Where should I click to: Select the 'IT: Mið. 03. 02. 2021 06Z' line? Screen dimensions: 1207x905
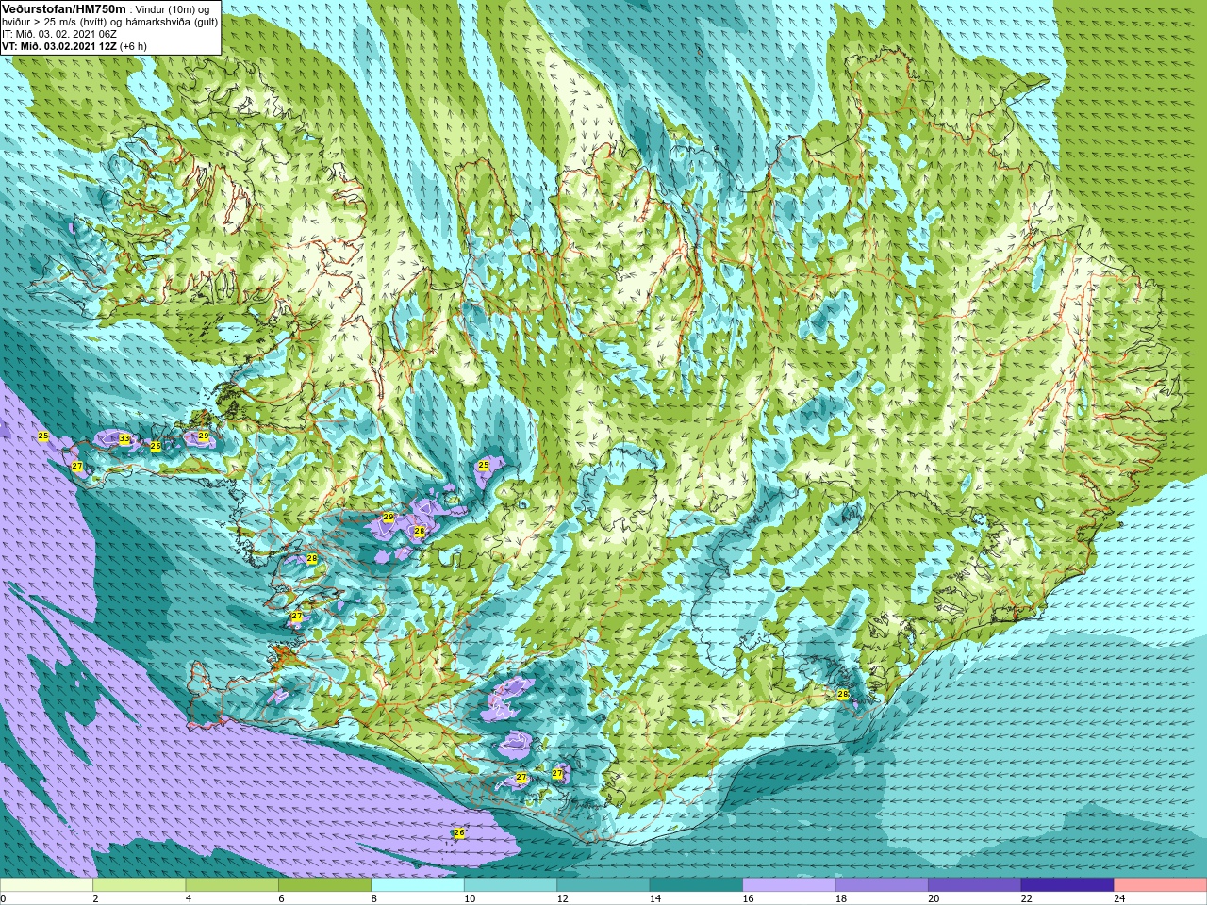coord(58,34)
